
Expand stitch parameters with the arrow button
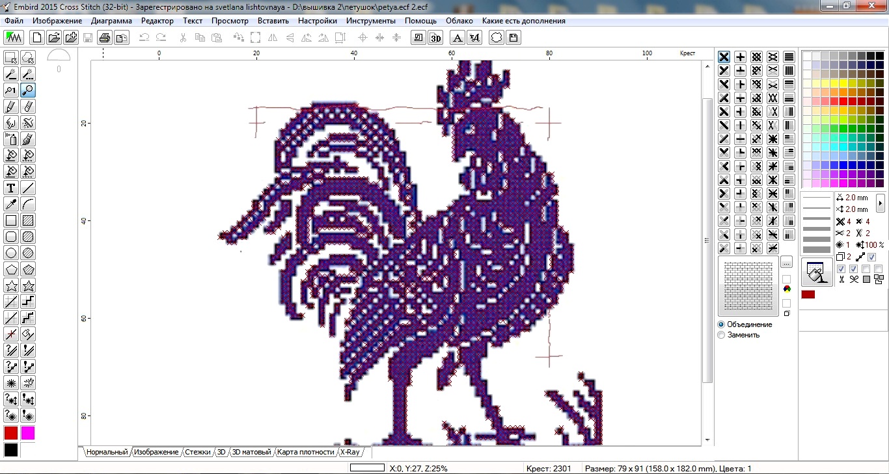(880, 203)
